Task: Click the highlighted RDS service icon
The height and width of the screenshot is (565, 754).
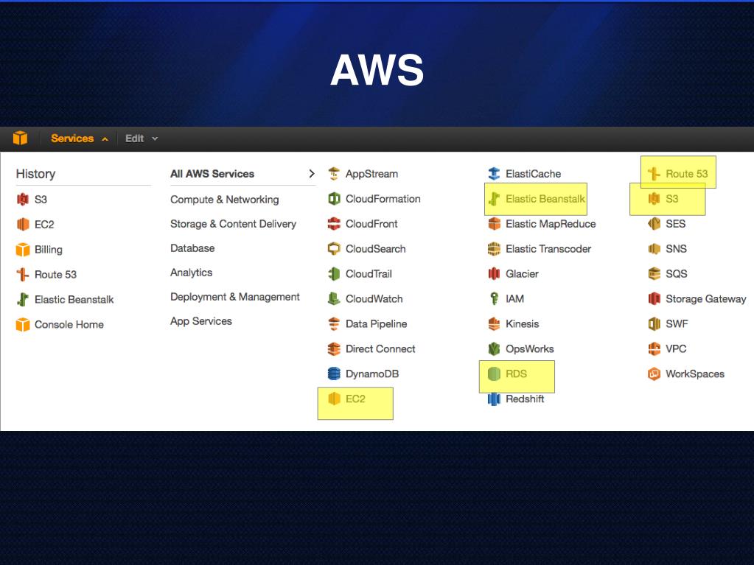Action: 494,373
